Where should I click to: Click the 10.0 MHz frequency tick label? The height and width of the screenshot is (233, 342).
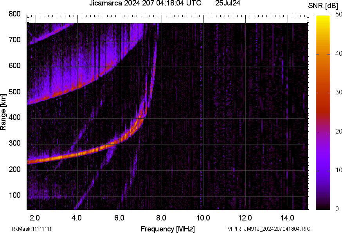click(203, 218)
